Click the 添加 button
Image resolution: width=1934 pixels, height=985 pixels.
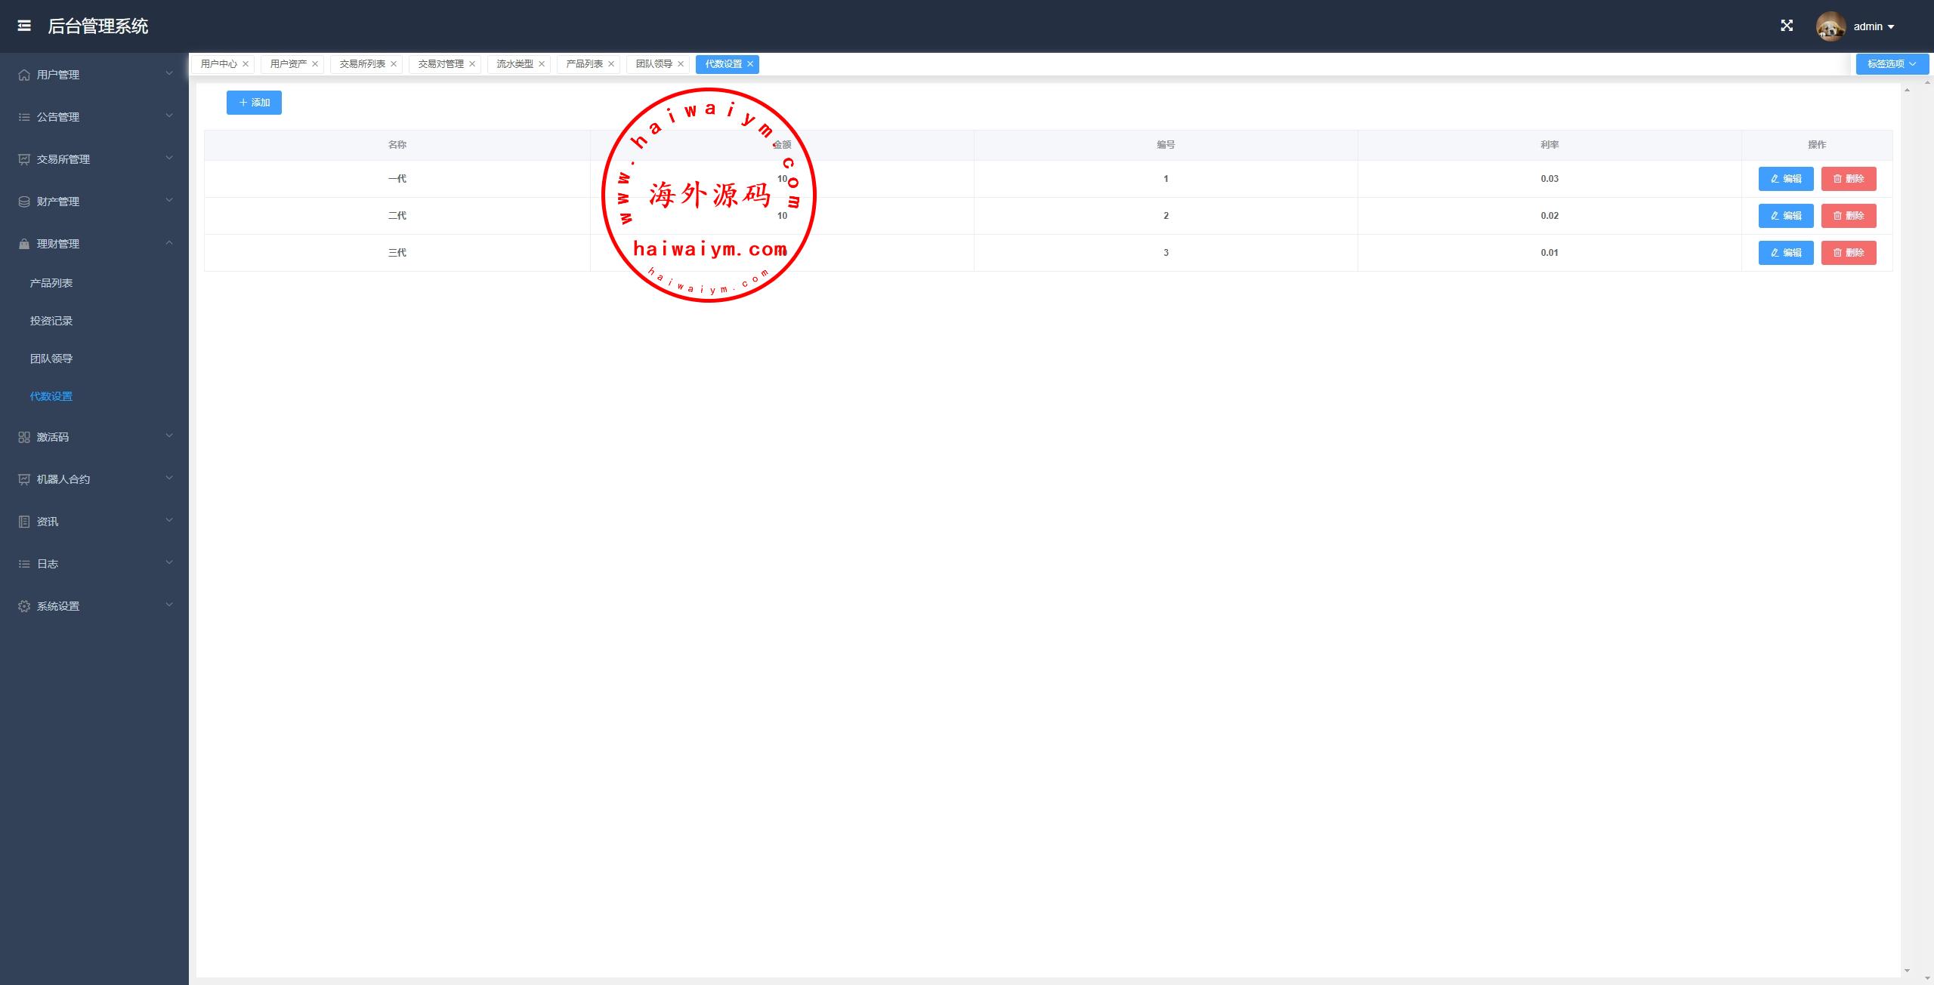click(254, 103)
